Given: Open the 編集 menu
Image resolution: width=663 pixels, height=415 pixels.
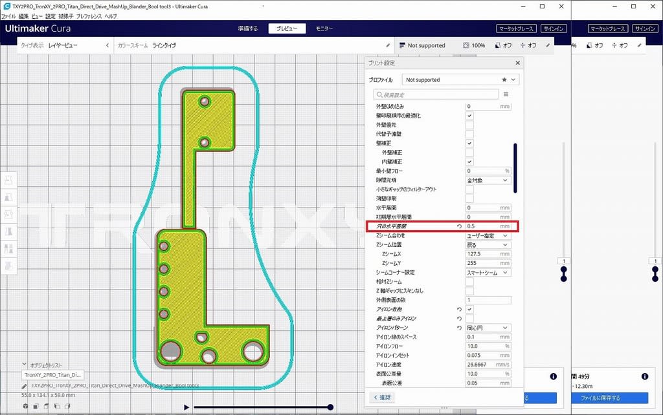Looking at the screenshot, I should [x=24, y=16].
